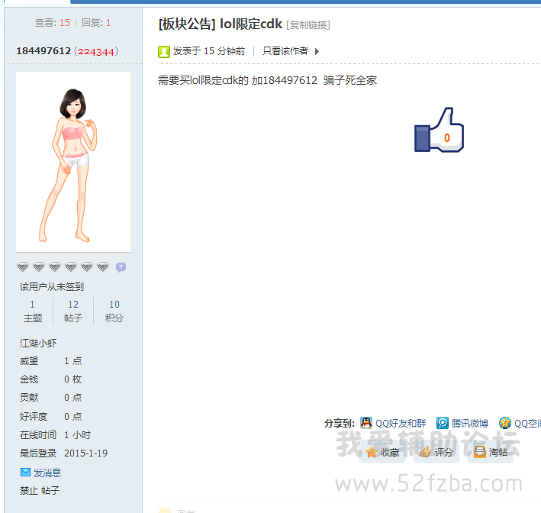The width and height of the screenshot is (541, 513).
Task: Open the 评分 rating button
Action: 436,452
